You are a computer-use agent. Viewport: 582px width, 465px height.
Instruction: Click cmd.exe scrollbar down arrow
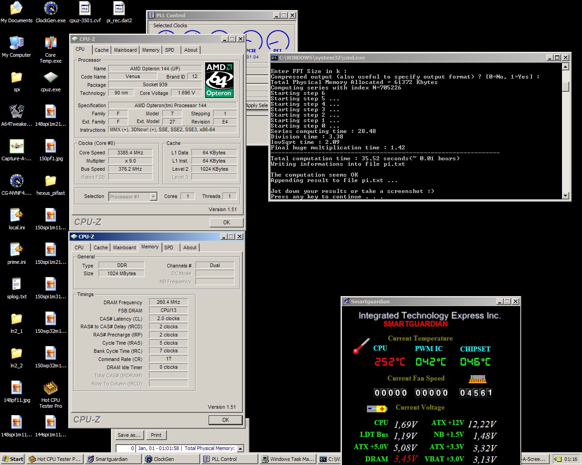(566, 196)
